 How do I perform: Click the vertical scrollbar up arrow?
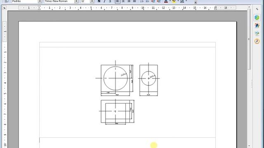pyautogui.click(x=249, y=7)
